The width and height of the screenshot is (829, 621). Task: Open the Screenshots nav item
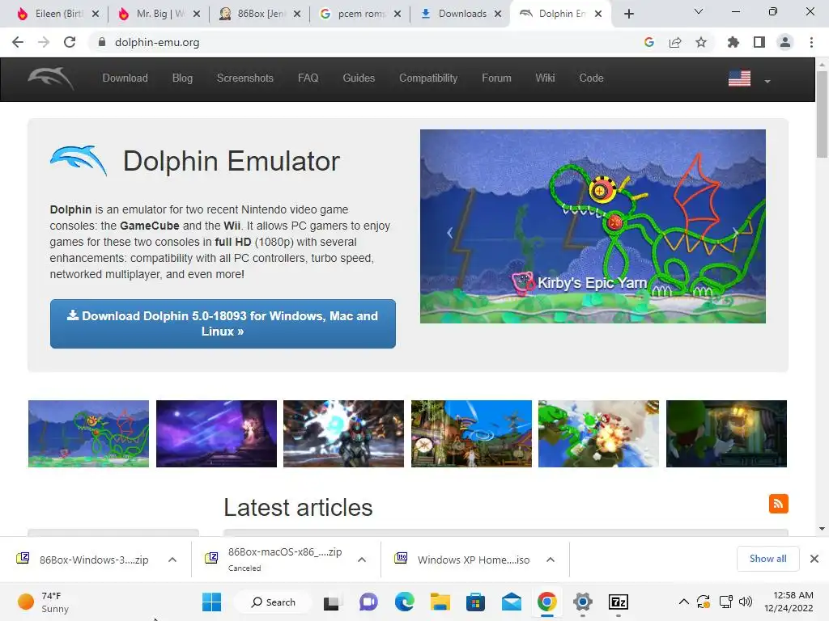(245, 78)
